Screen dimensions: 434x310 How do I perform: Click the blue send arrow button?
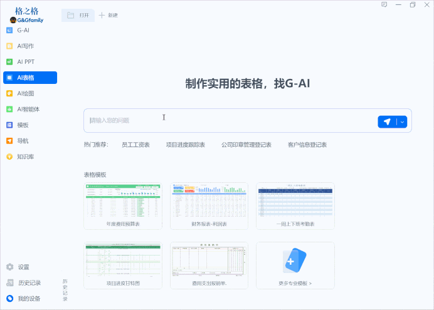coord(387,121)
